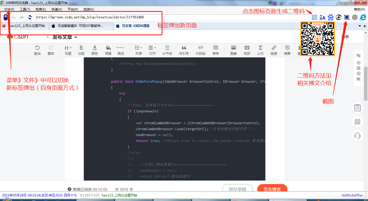Insert a hyperlink with 链接
The width and height of the screenshot is (368, 201).
274,50
